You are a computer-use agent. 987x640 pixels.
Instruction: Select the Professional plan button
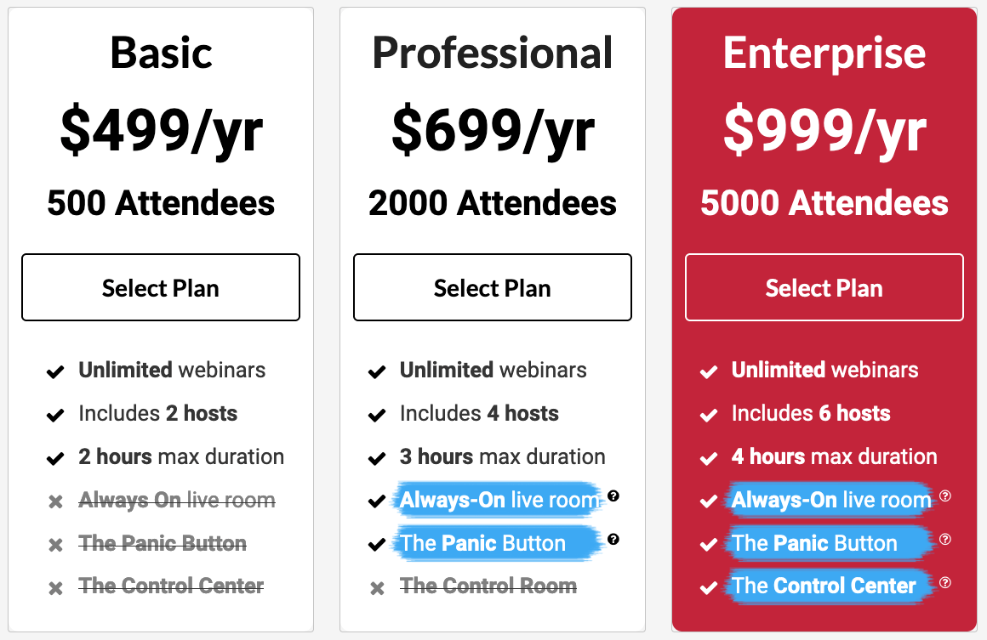point(493,287)
